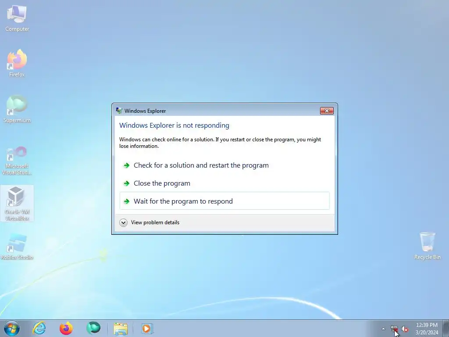Click the green arrow beside Wait for the program

click(126, 201)
